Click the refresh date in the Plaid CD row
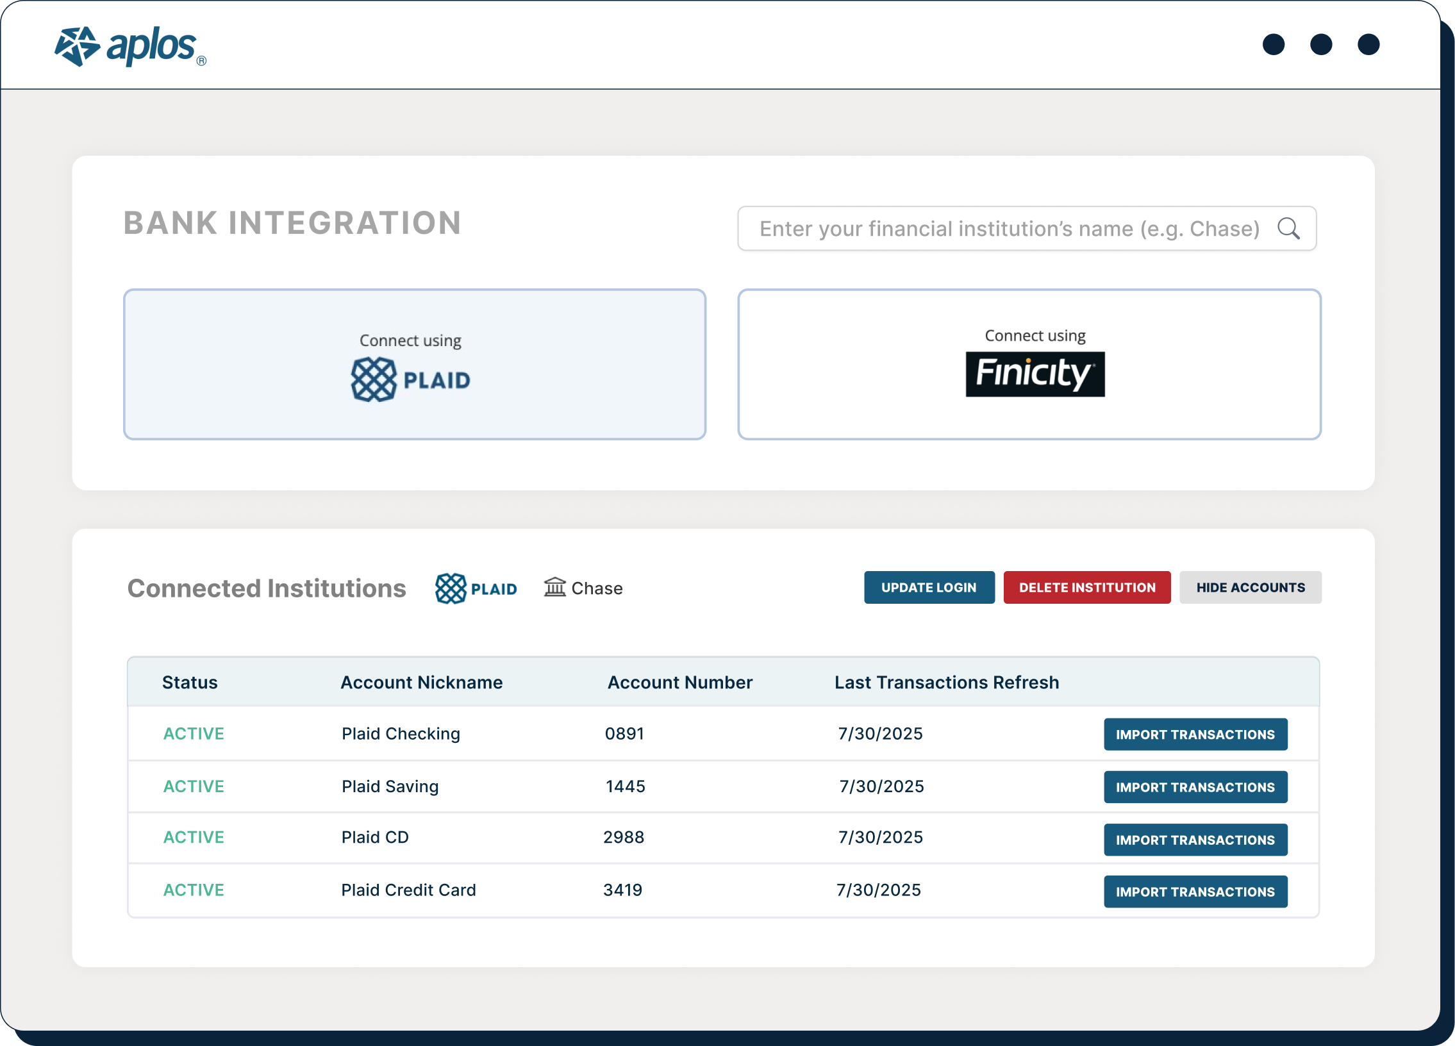Viewport: 1455px width, 1046px height. pyautogui.click(x=880, y=837)
